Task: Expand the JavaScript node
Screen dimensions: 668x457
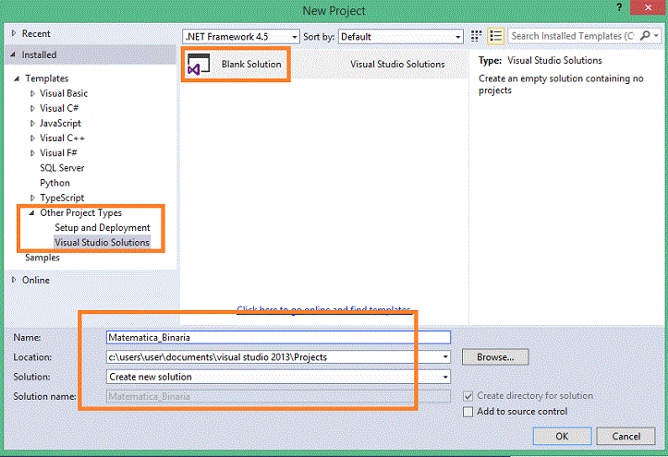Action: 32,123
